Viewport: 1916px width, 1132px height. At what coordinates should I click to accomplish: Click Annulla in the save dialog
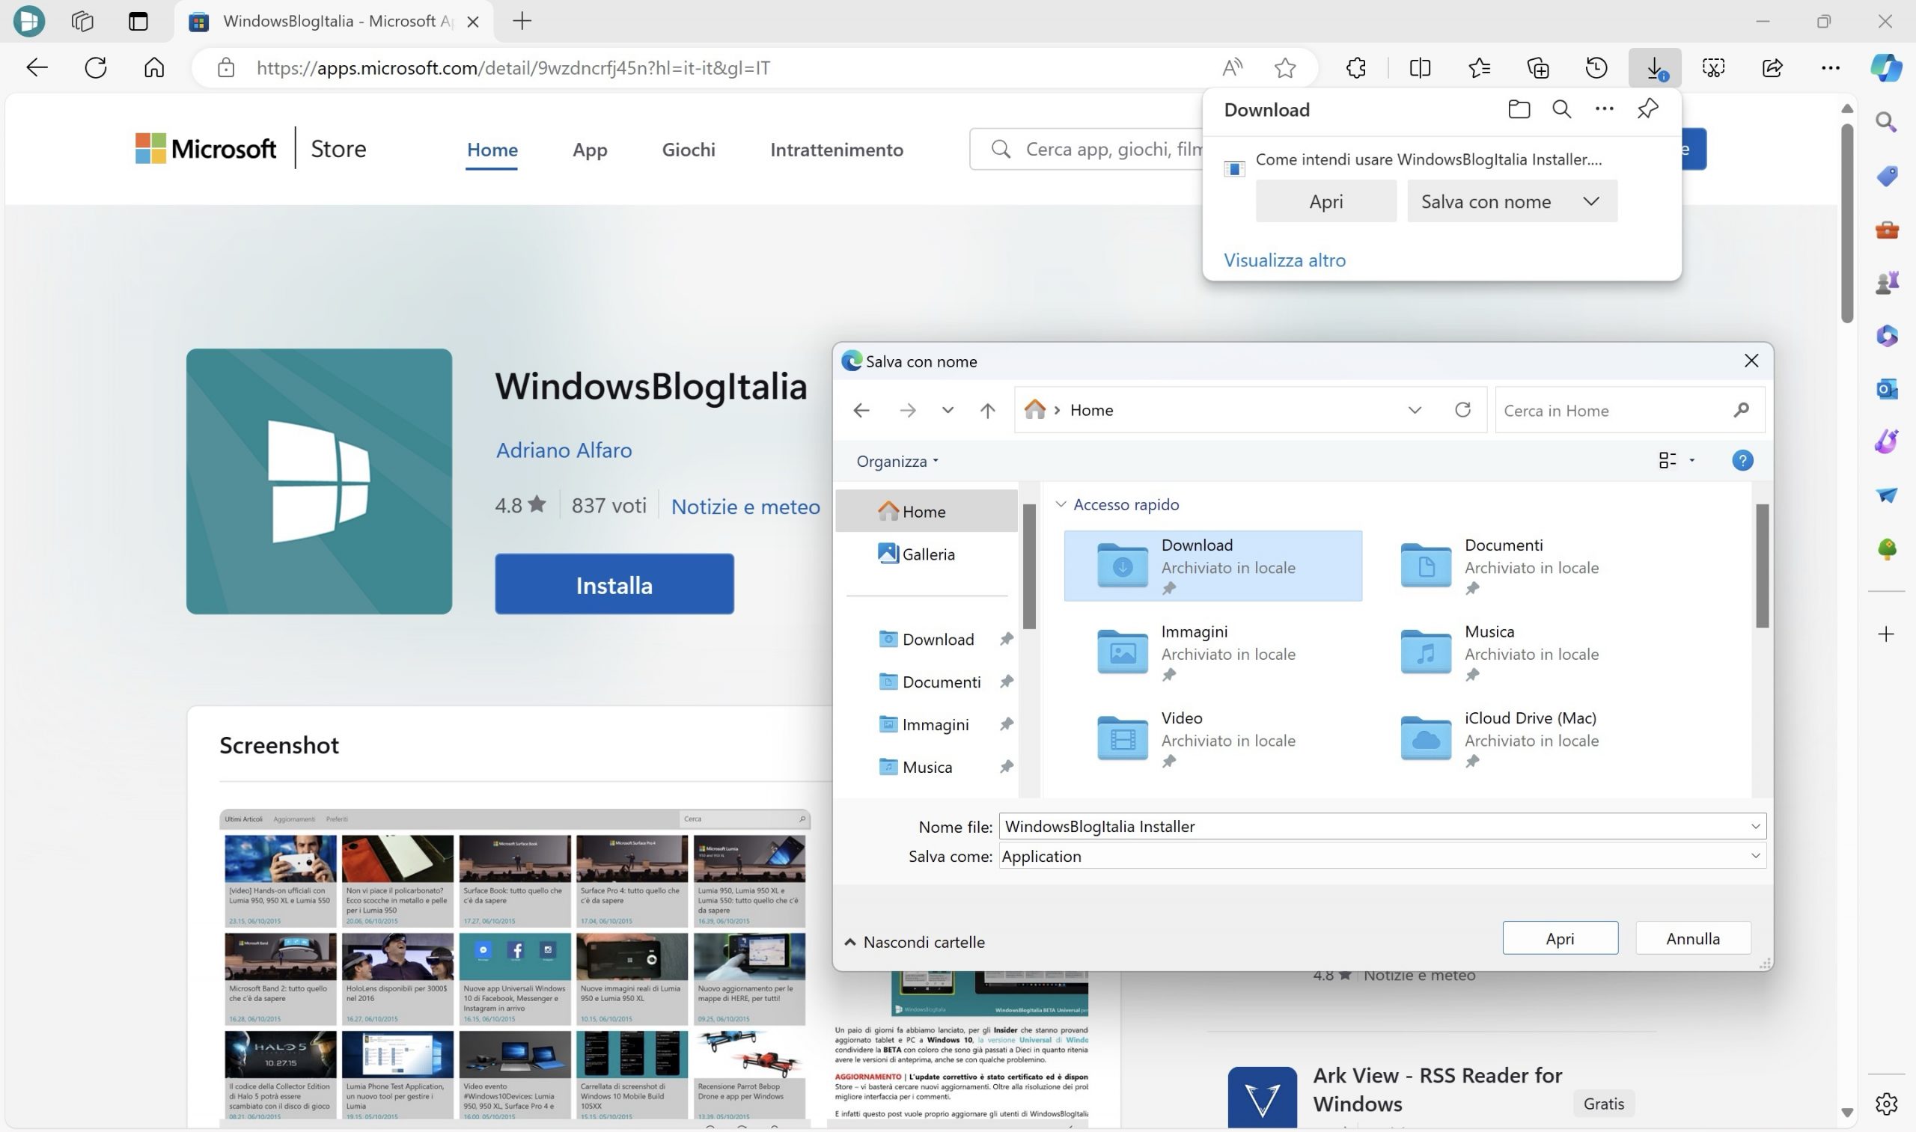point(1693,938)
